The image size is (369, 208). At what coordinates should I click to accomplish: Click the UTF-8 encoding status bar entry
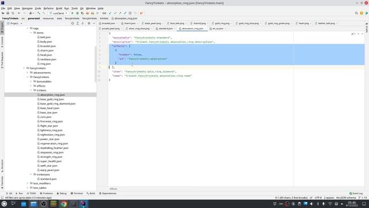[x=318, y=198]
